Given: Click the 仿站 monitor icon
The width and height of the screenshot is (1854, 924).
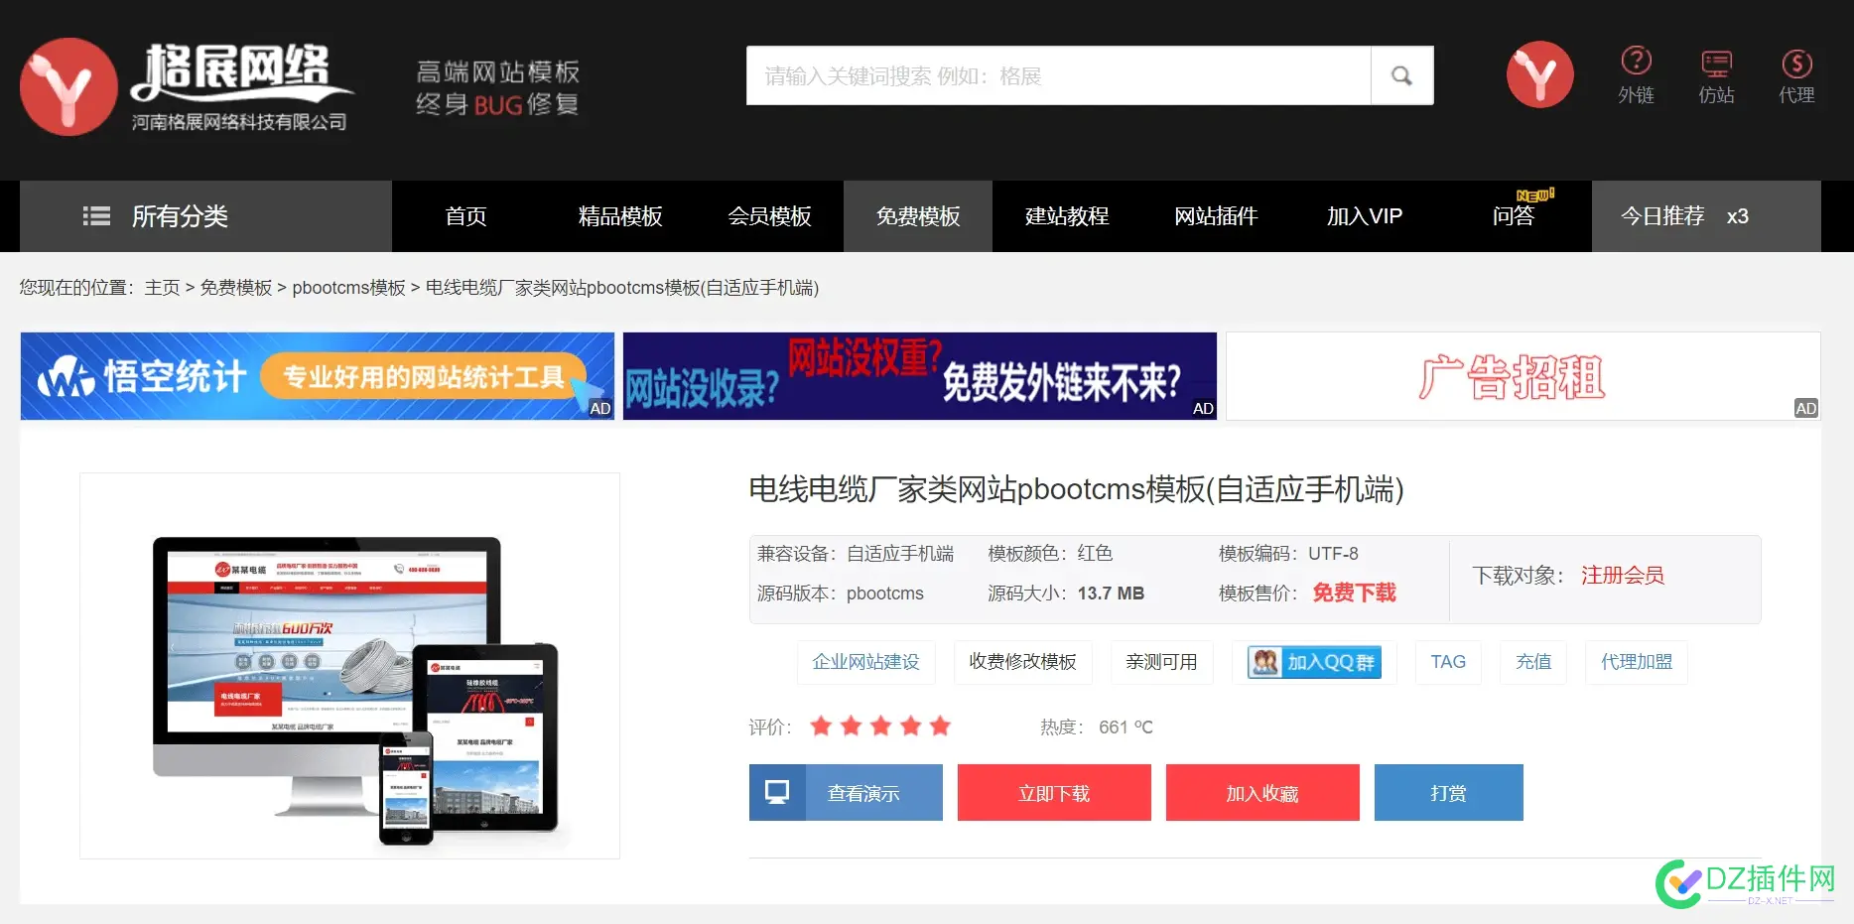Looking at the screenshot, I should 1716,64.
